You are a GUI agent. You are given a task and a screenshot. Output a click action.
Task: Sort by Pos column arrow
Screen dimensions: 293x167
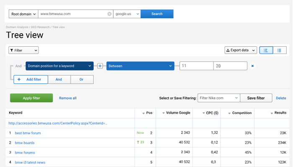144,113
